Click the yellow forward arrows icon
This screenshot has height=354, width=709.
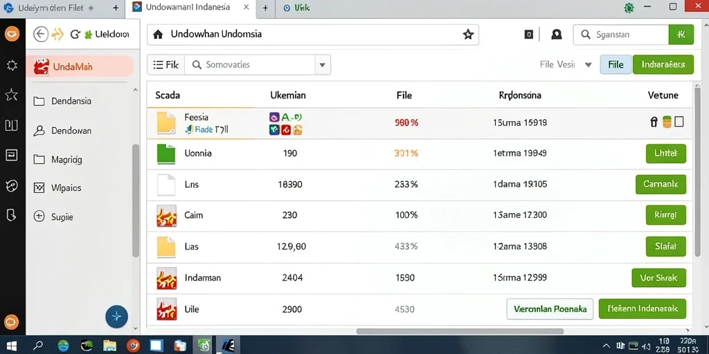pos(57,35)
